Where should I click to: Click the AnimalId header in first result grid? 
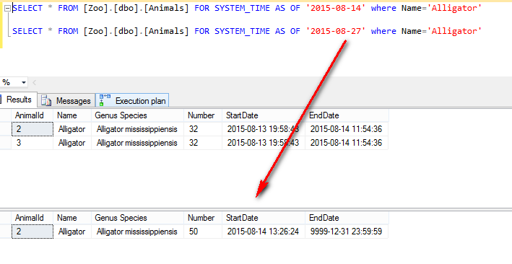tap(32, 115)
